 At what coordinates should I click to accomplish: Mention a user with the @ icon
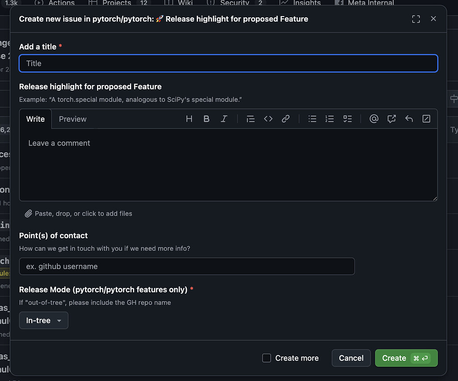point(374,119)
